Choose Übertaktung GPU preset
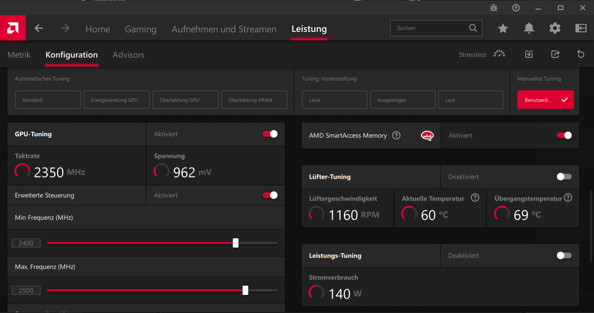Screen dimensions: 594x313 [186, 100]
